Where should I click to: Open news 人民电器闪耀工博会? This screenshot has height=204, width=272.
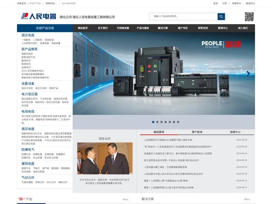165,167
